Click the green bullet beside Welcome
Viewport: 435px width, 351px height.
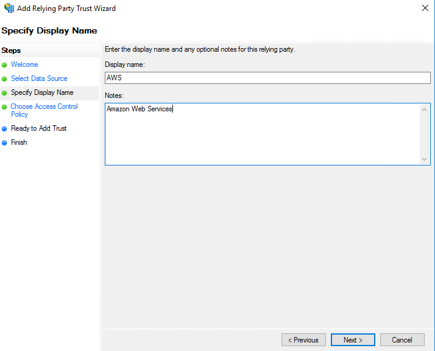5,65
